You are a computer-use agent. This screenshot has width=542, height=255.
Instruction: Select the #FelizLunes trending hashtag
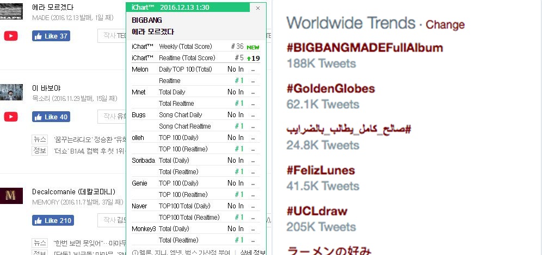[321, 170]
